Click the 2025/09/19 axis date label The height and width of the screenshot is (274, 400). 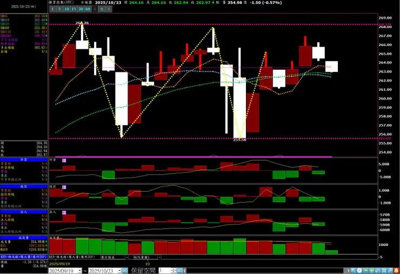pyautogui.click(x=59, y=264)
